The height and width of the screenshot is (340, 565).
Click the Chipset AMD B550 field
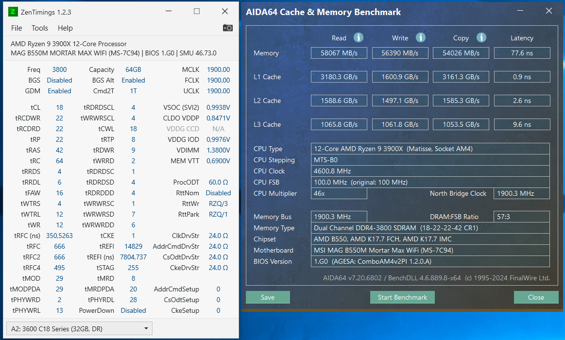pos(430,239)
